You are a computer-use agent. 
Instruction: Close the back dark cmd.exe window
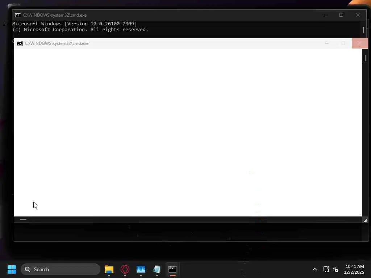pyautogui.click(x=358, y=15)
